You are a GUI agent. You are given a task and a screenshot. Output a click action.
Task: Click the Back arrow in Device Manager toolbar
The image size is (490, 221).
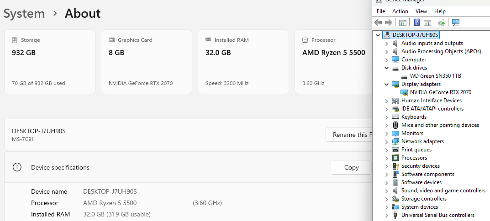coord(378,22)
